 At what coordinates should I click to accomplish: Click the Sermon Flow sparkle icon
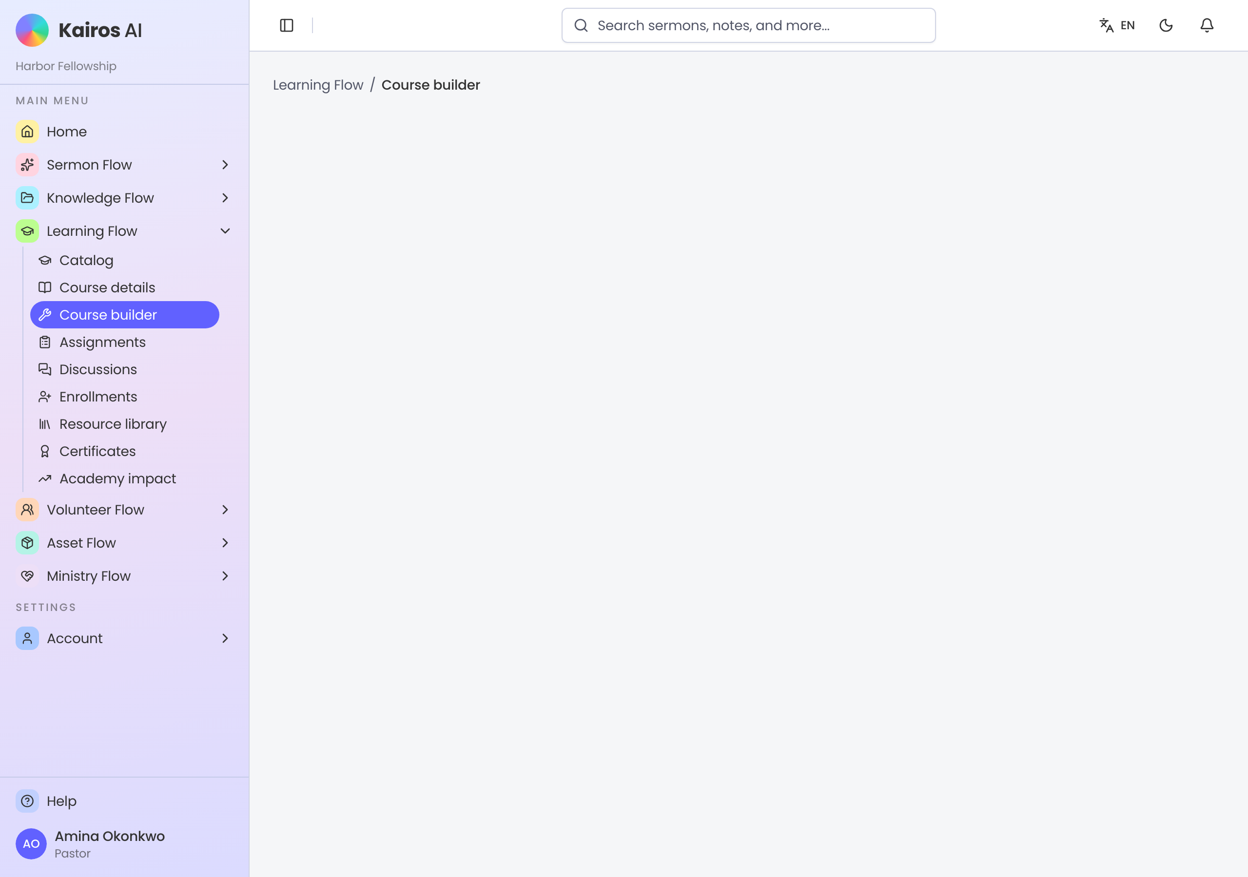(x=27, y=165)
